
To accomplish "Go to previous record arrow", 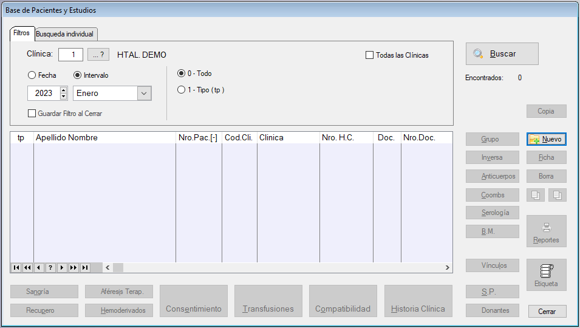I will [39, 267].
